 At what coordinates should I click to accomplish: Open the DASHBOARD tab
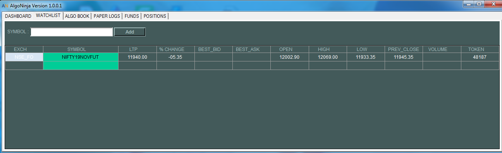[x=18, y=16]
